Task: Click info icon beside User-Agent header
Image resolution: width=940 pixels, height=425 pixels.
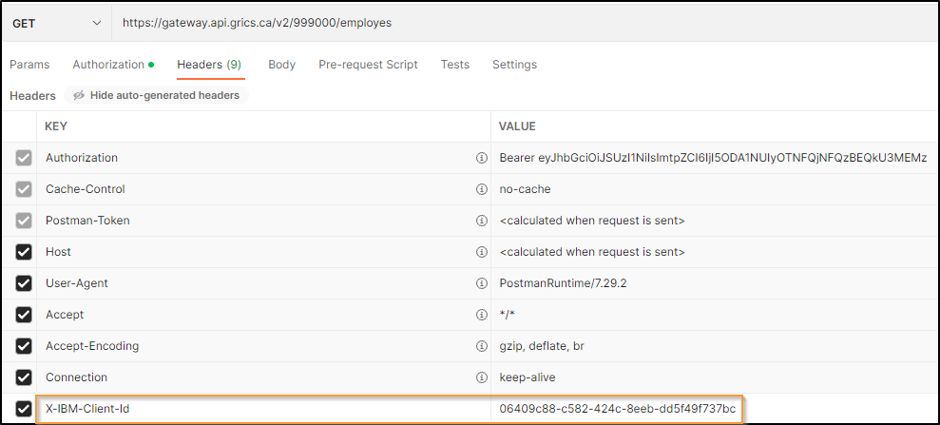Action: pos(481,283)
